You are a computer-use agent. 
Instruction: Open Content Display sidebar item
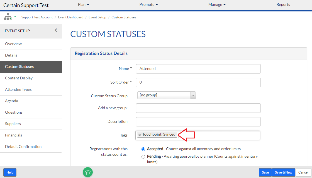click(31, 78)
